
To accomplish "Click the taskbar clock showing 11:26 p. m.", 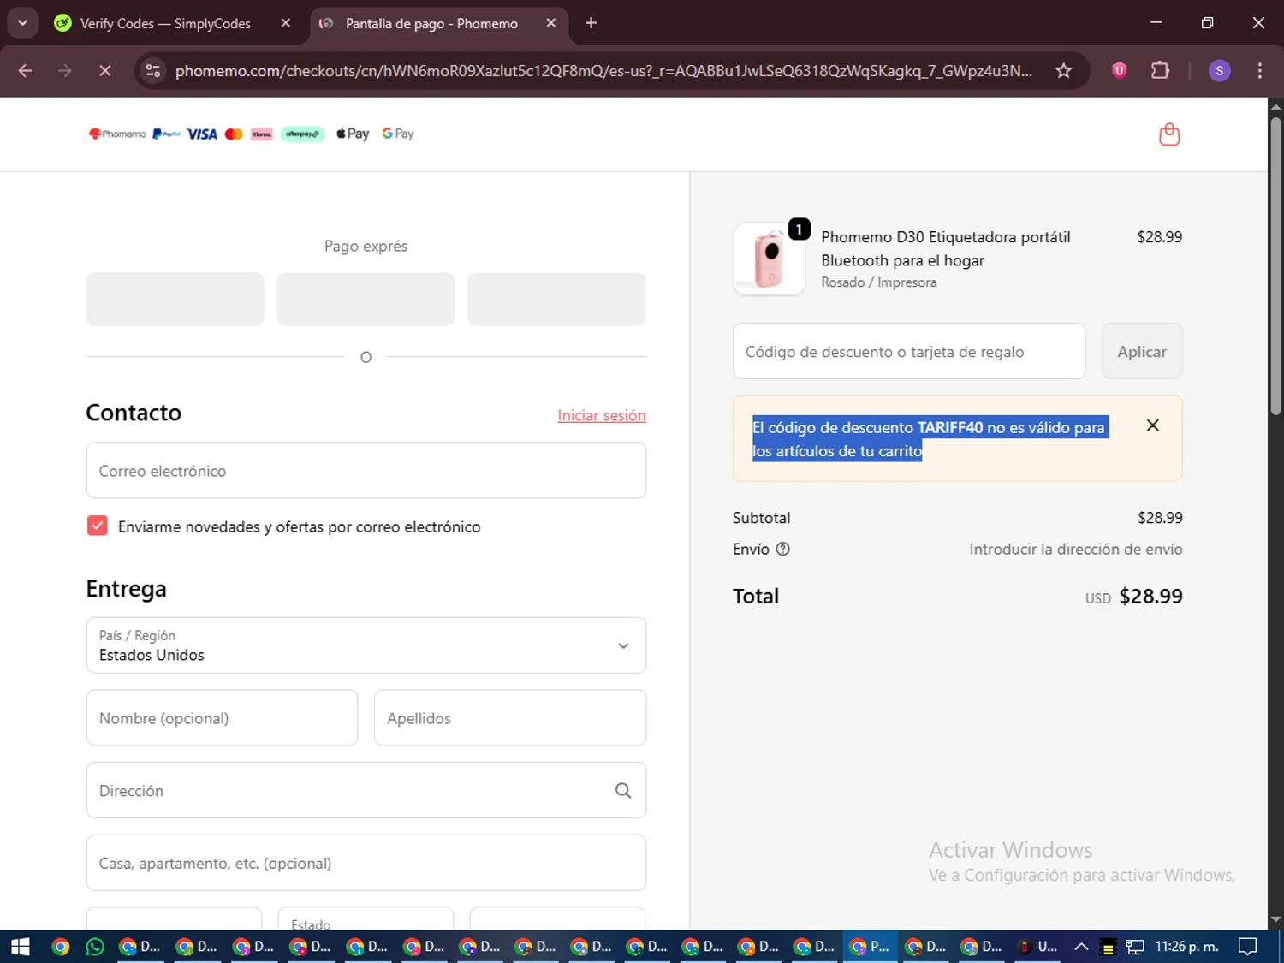I will (1186, 947).
